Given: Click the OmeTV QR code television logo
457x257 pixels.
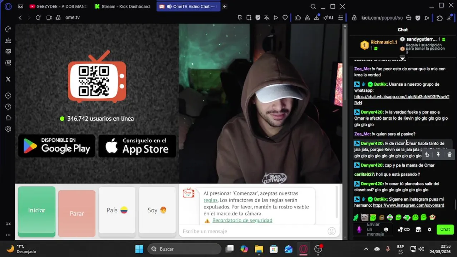Looking at the screenshot, I should coord(97,77).
